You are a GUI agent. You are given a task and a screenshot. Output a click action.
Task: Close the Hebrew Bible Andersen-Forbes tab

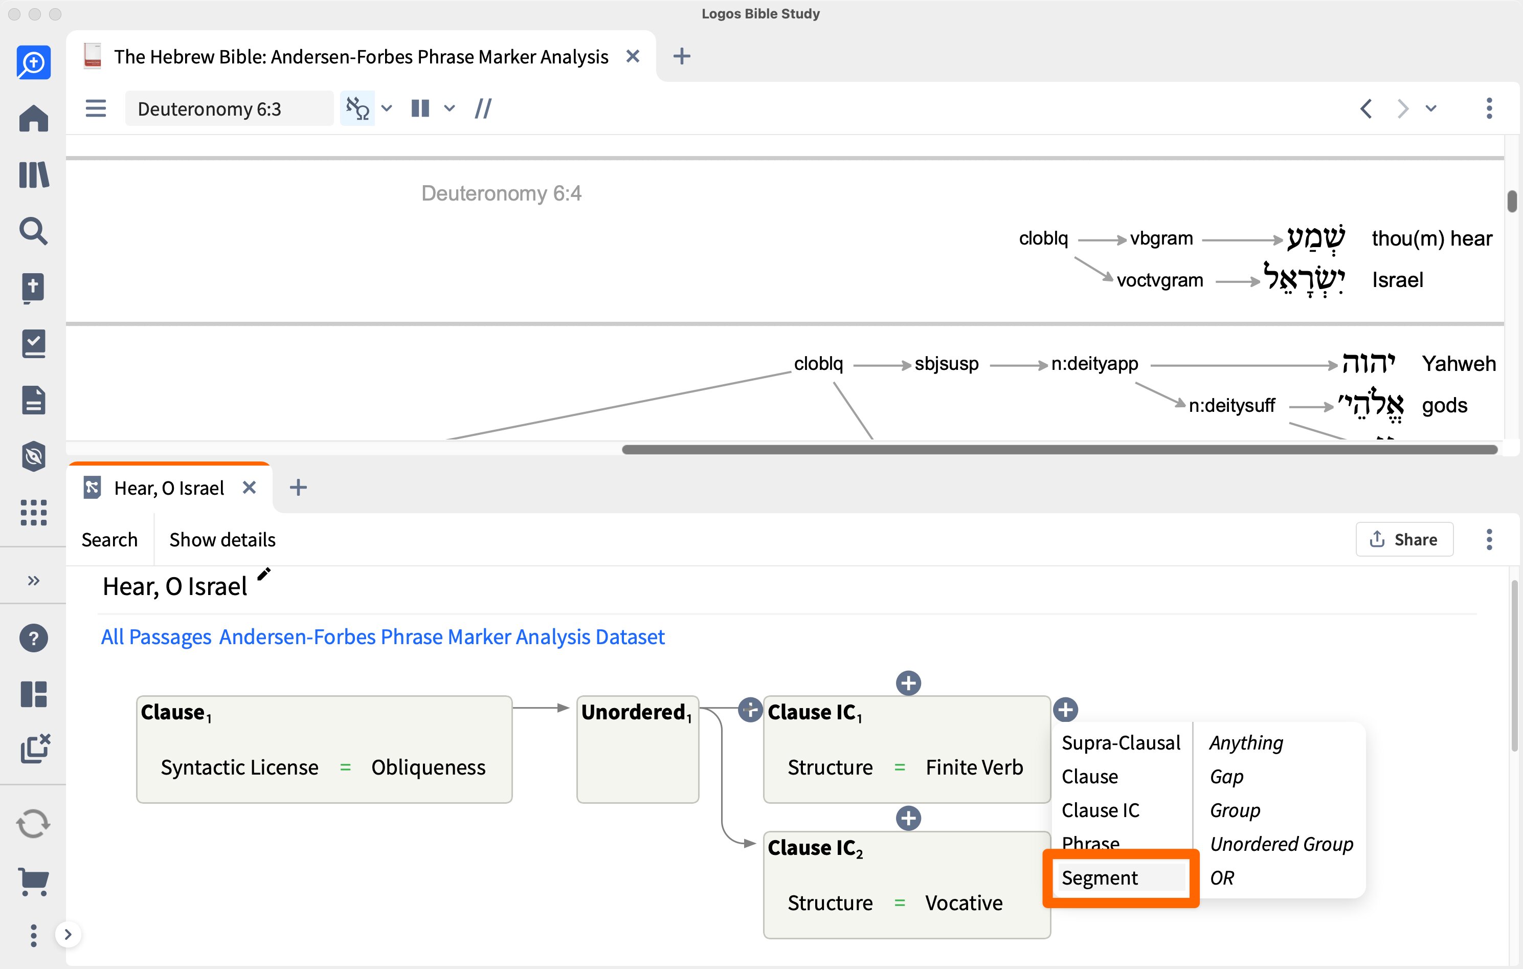[633, 56]
